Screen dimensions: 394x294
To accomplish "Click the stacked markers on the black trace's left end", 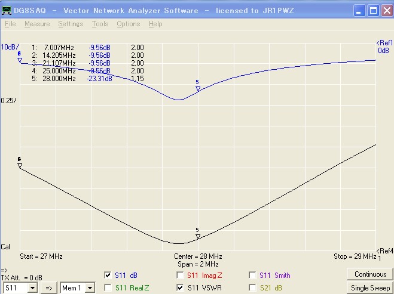I will click(x=19, y=165).
